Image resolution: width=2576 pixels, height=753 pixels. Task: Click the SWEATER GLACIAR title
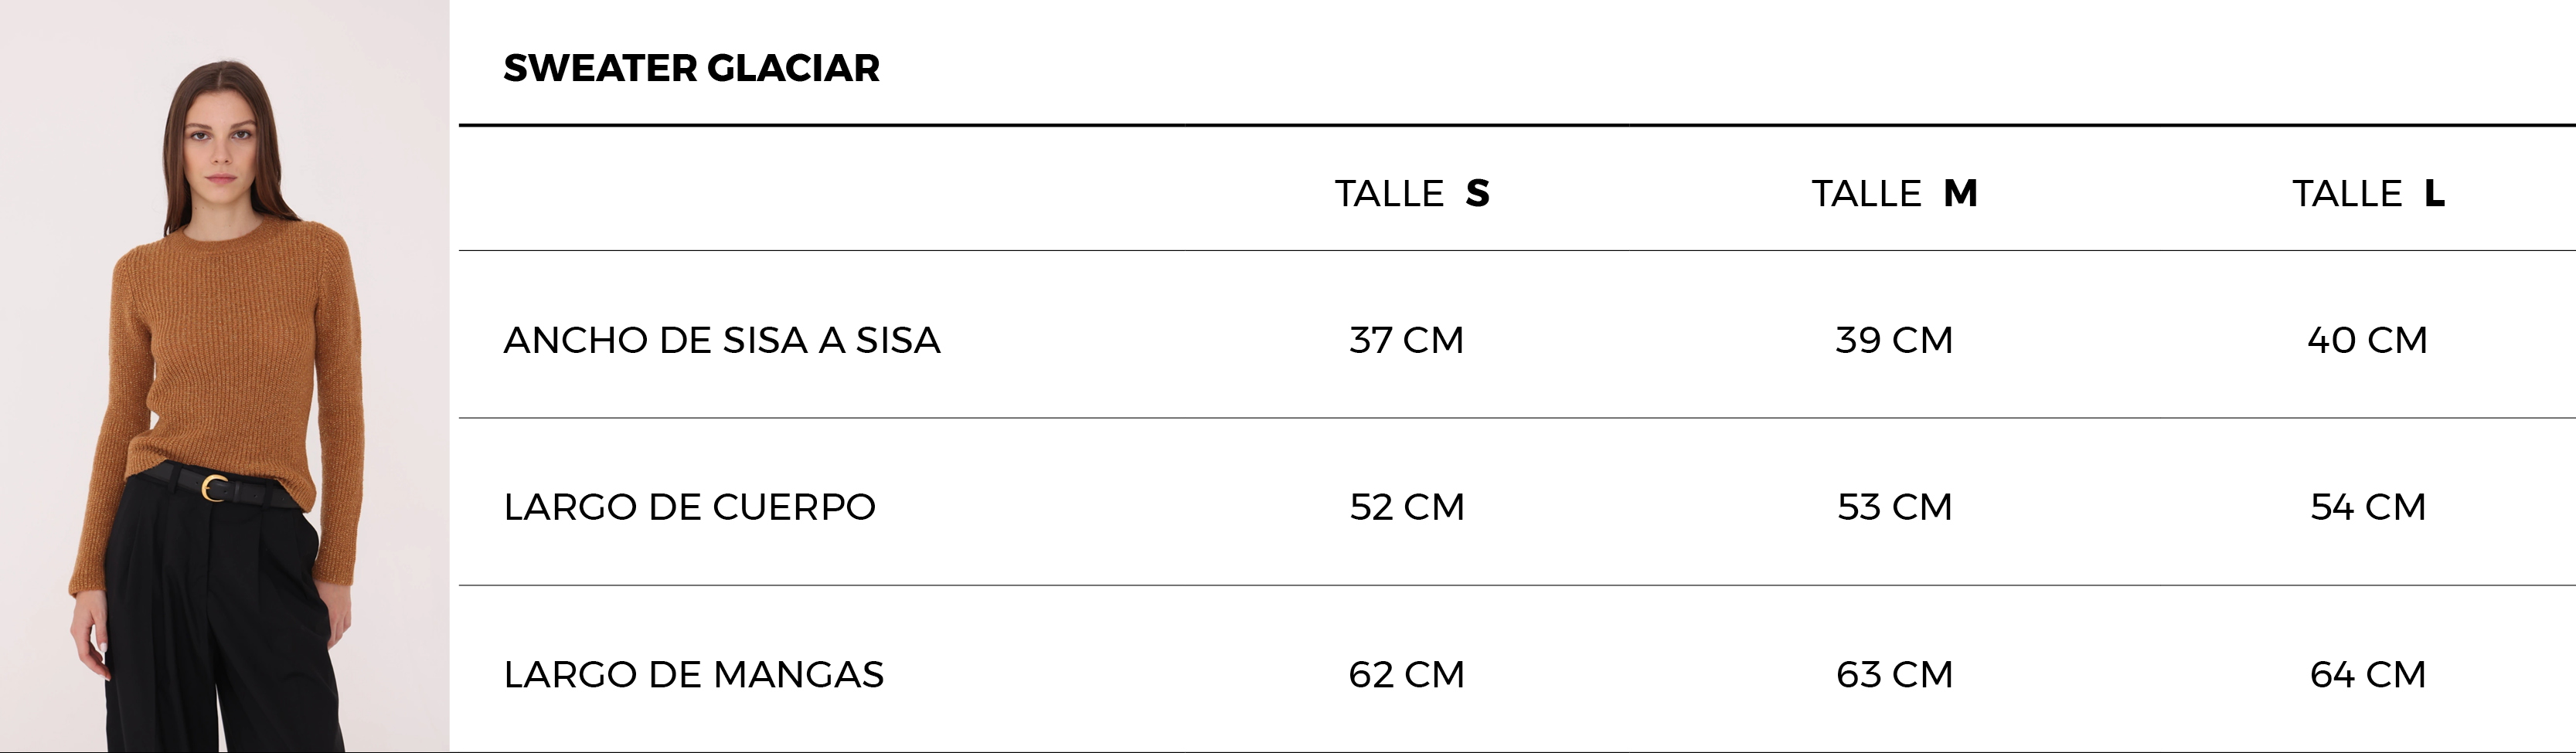coord(691,68)
